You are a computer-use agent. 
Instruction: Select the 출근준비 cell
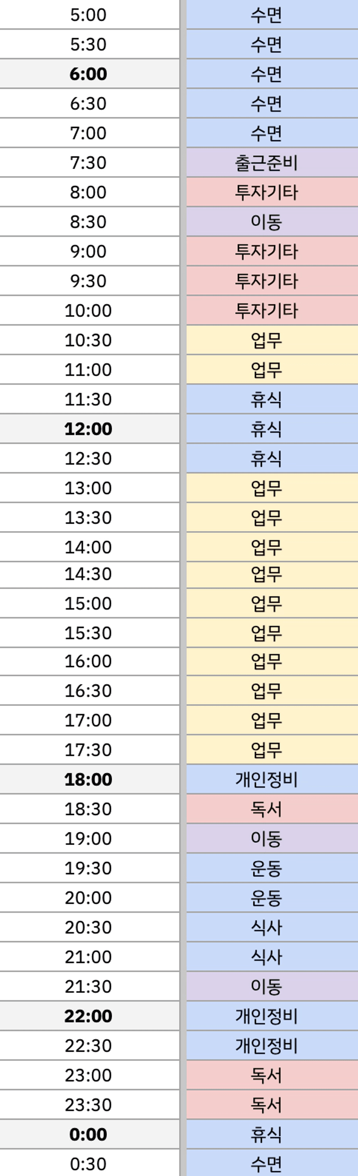[266, 163]
